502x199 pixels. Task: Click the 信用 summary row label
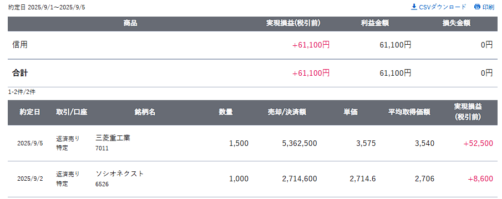coord(20,45)
